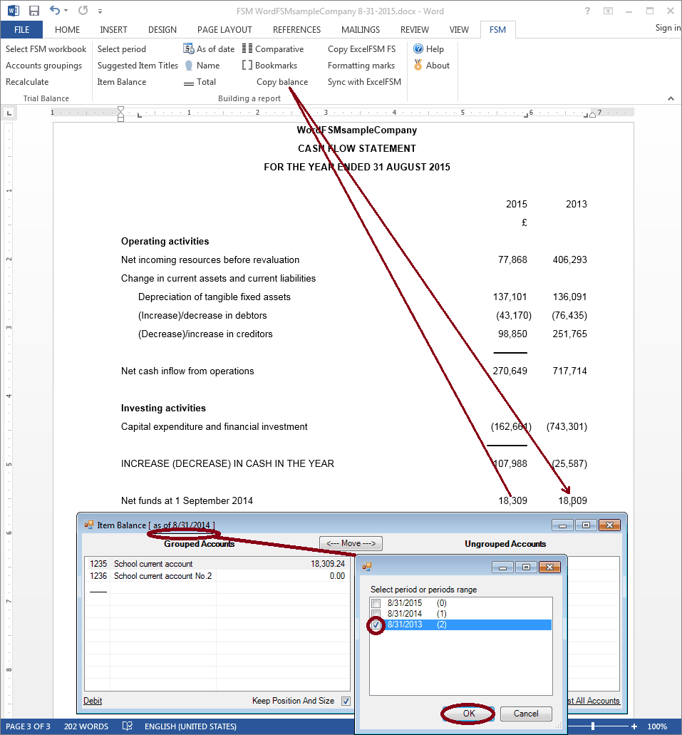
Task: Toggle Keep Position And Size checkbox
Action: tap(346, 701)
